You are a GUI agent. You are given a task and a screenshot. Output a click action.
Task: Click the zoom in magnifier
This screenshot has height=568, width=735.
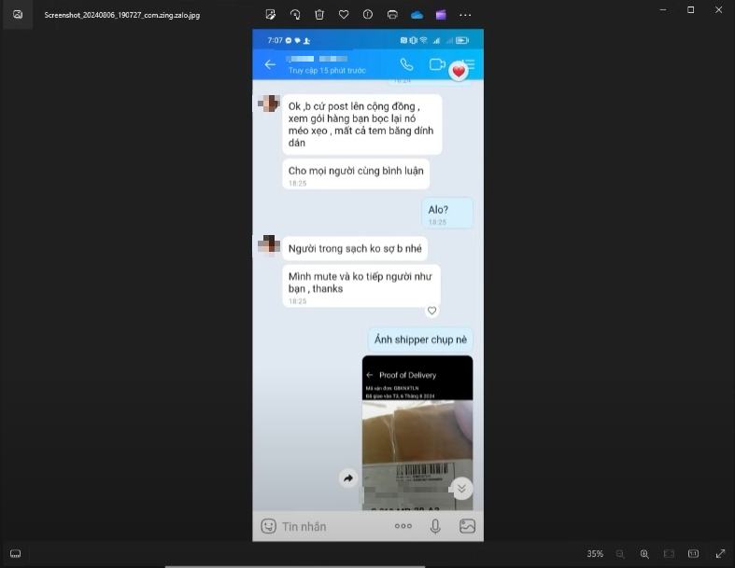644,554
